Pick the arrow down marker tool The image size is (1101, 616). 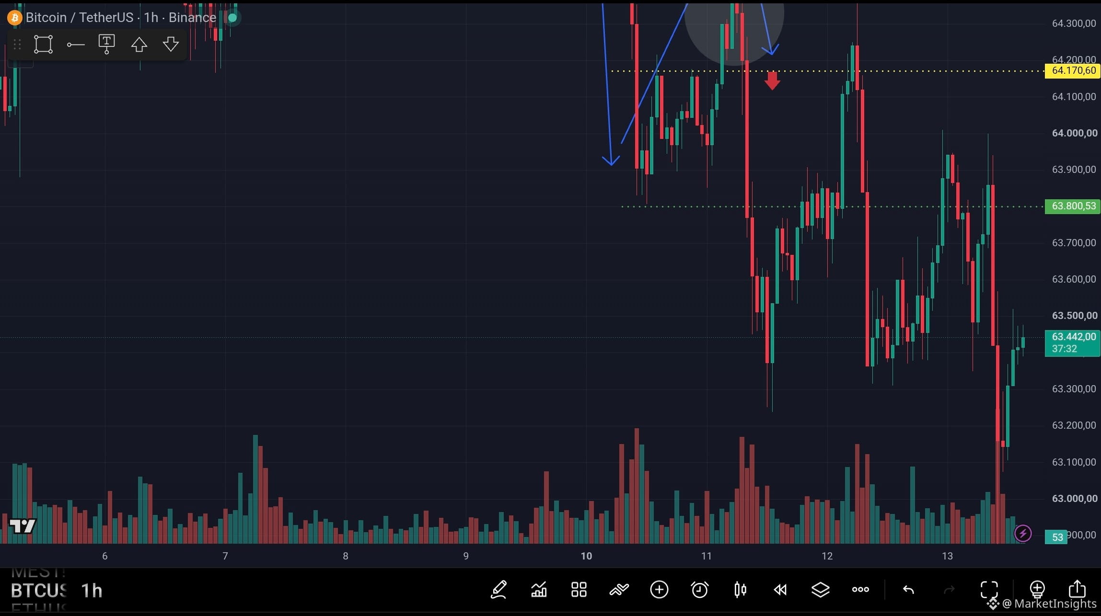click(171, 45)
